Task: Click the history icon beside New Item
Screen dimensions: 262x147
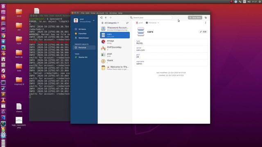Action: (x=206, y=18)
